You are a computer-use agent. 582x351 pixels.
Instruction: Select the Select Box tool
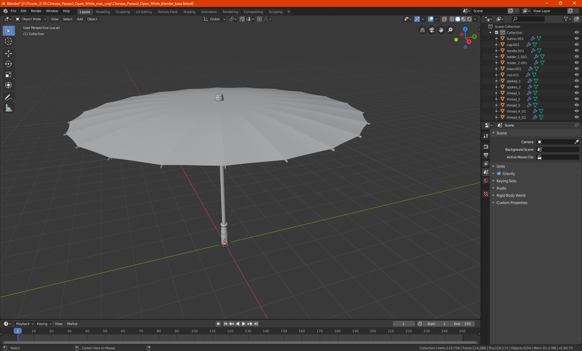8,31
